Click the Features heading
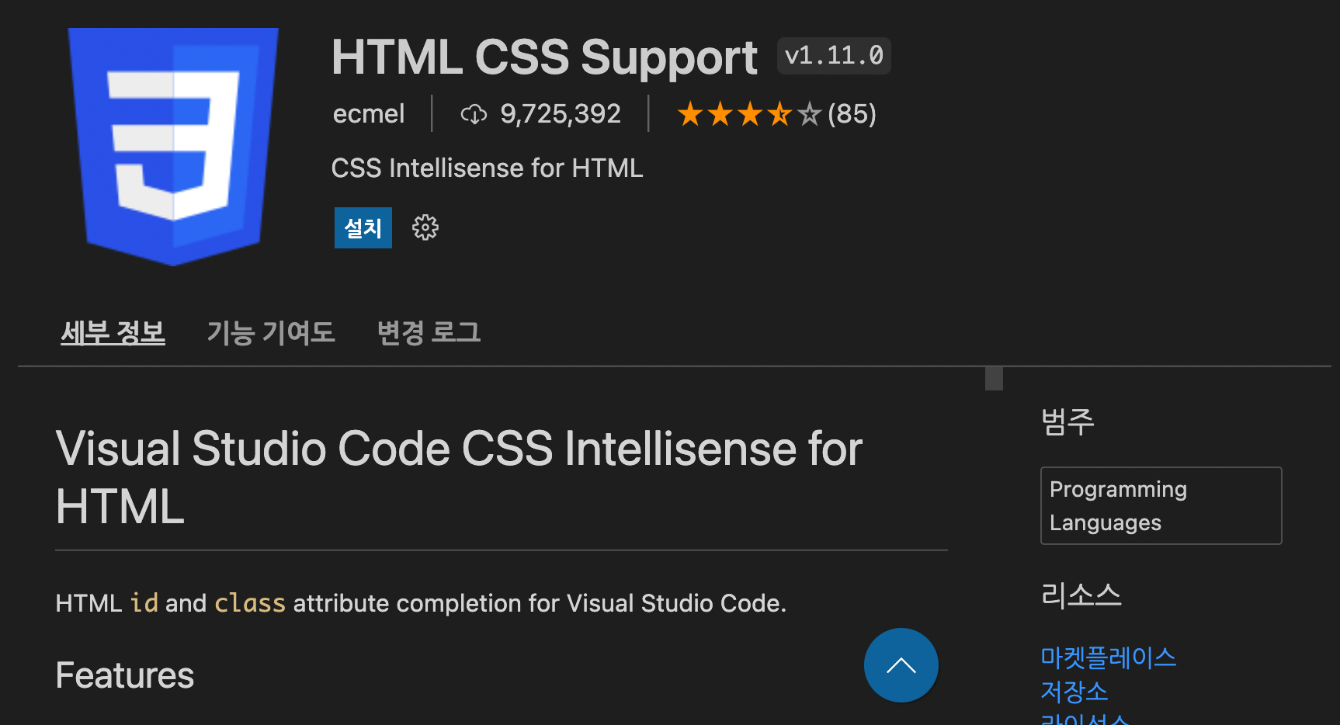 125,675
